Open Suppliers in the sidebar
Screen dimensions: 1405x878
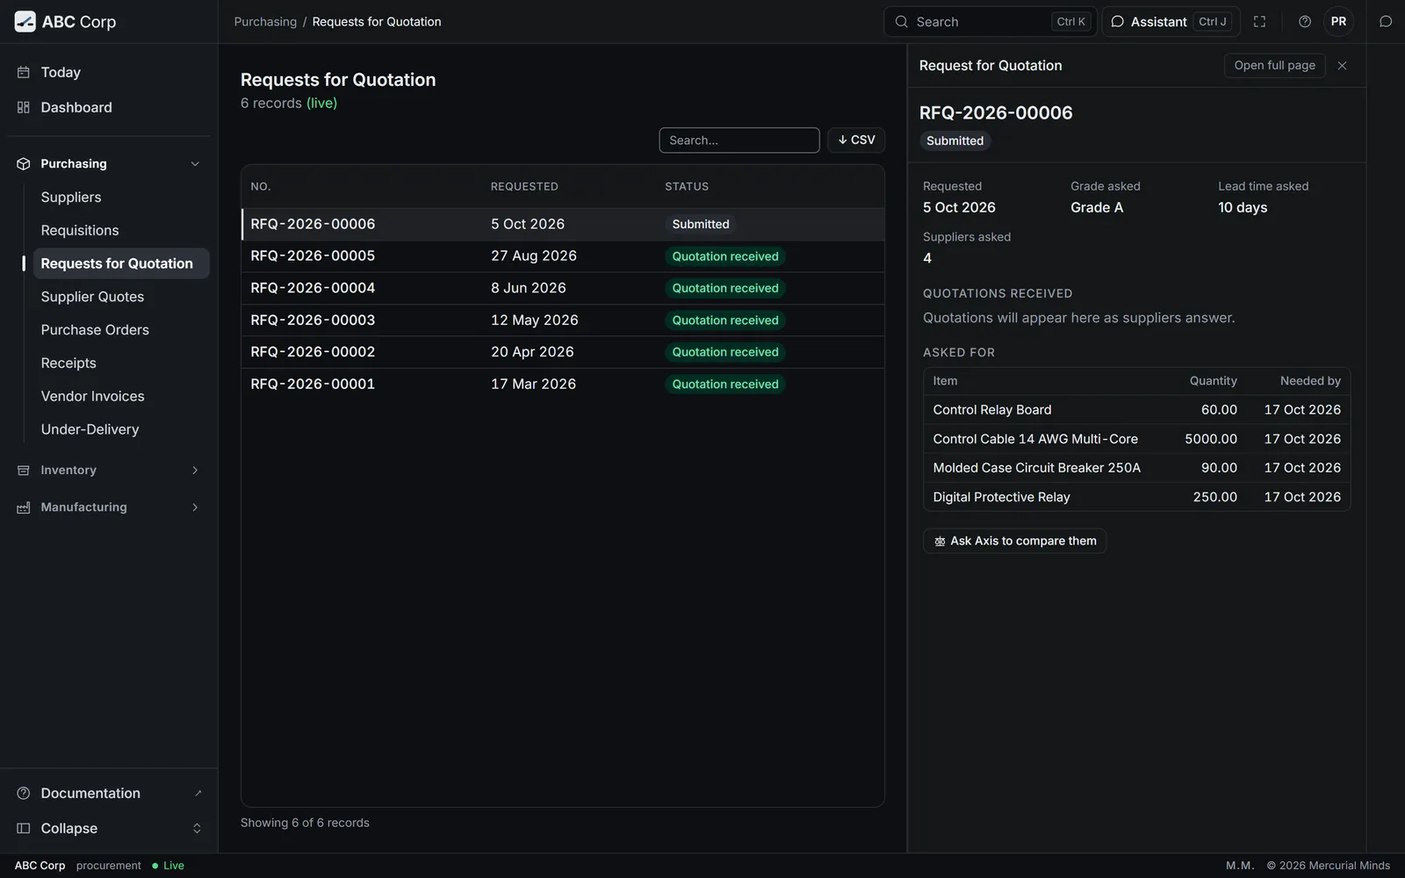pyautogui.click(x=121, y=198)
